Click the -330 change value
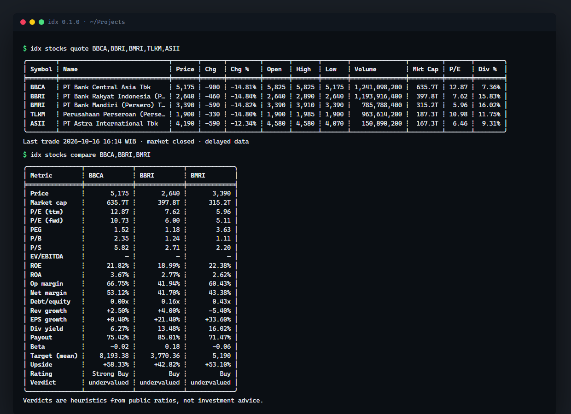 click(213, 114)
